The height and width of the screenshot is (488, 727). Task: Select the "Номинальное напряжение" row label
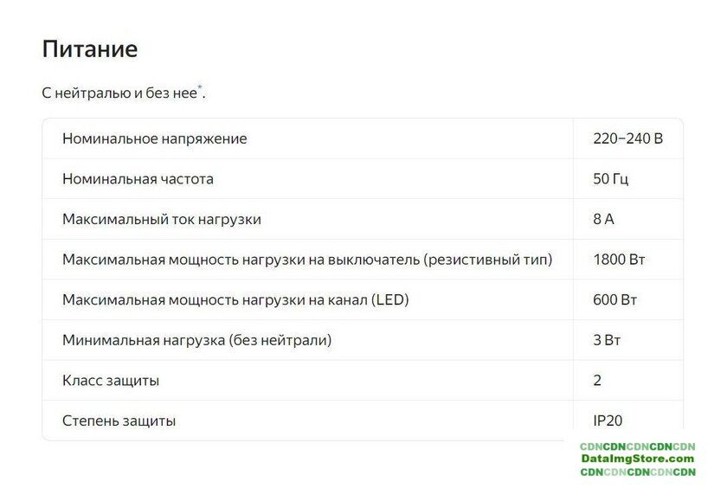[154, 138]
